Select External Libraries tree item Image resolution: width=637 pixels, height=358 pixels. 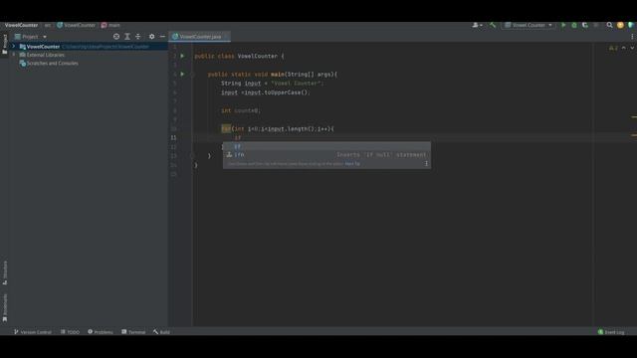tap(42, 55)
